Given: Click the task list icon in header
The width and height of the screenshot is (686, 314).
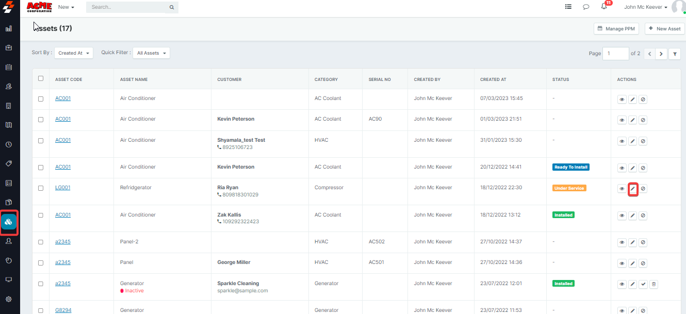Looking at the screenshot, I should (x=568, y=7).
